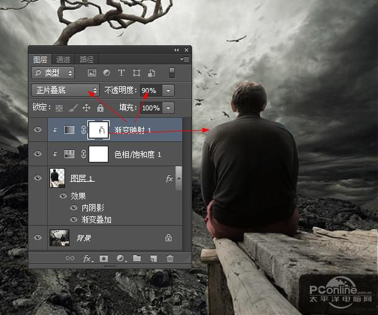Create new group folder icon
This screenshot has height=315, width=378.
point(137,259)
